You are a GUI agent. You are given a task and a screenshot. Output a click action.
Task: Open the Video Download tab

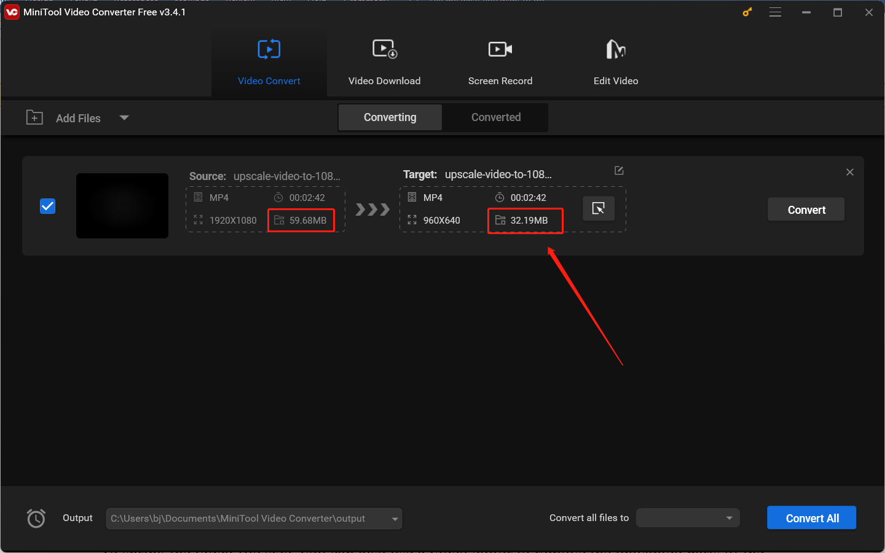pos(385,62)
